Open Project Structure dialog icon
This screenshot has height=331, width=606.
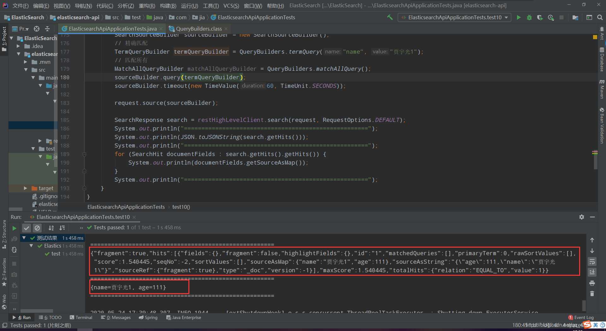(x=575, y=17)
